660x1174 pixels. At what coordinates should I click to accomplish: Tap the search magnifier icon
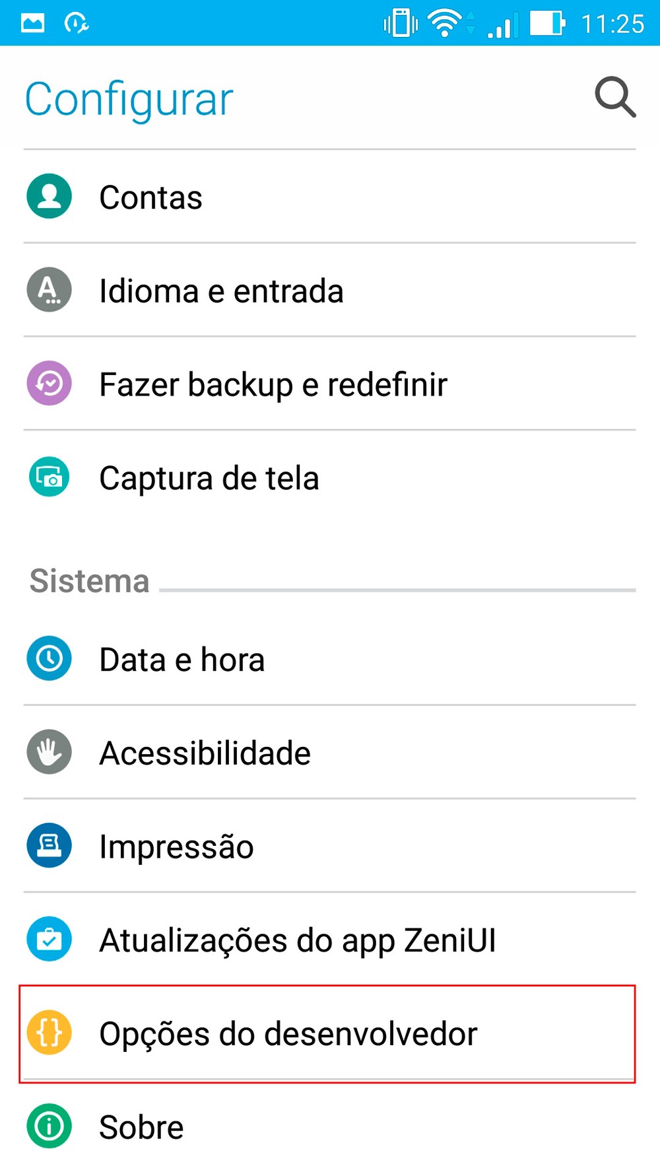pos(615,98)
